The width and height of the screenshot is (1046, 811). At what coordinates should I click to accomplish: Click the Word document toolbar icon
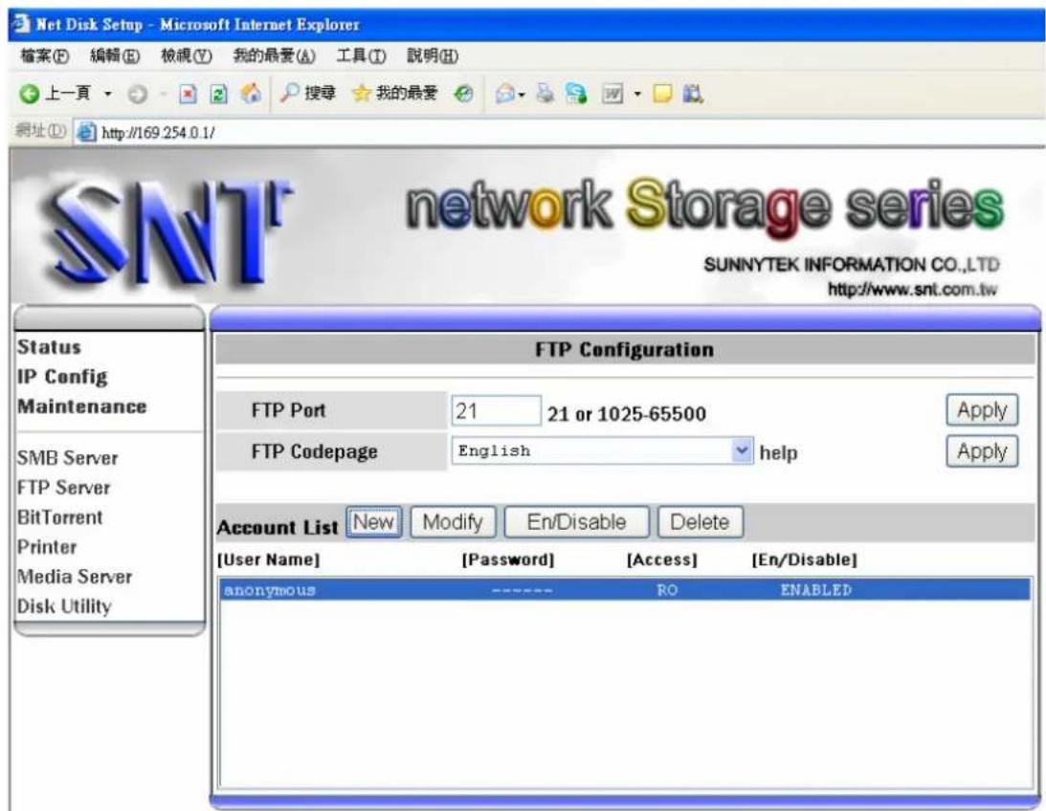(x=612, y=95)
